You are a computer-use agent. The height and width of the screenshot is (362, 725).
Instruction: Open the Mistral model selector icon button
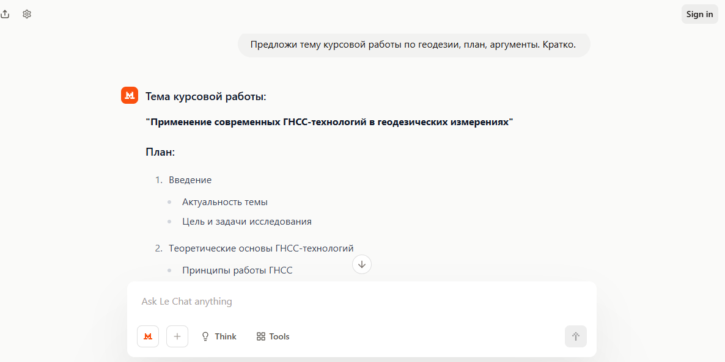coord(148,336)
